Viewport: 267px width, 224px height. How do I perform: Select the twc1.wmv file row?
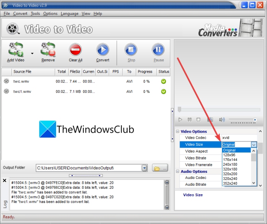(86, 92)
